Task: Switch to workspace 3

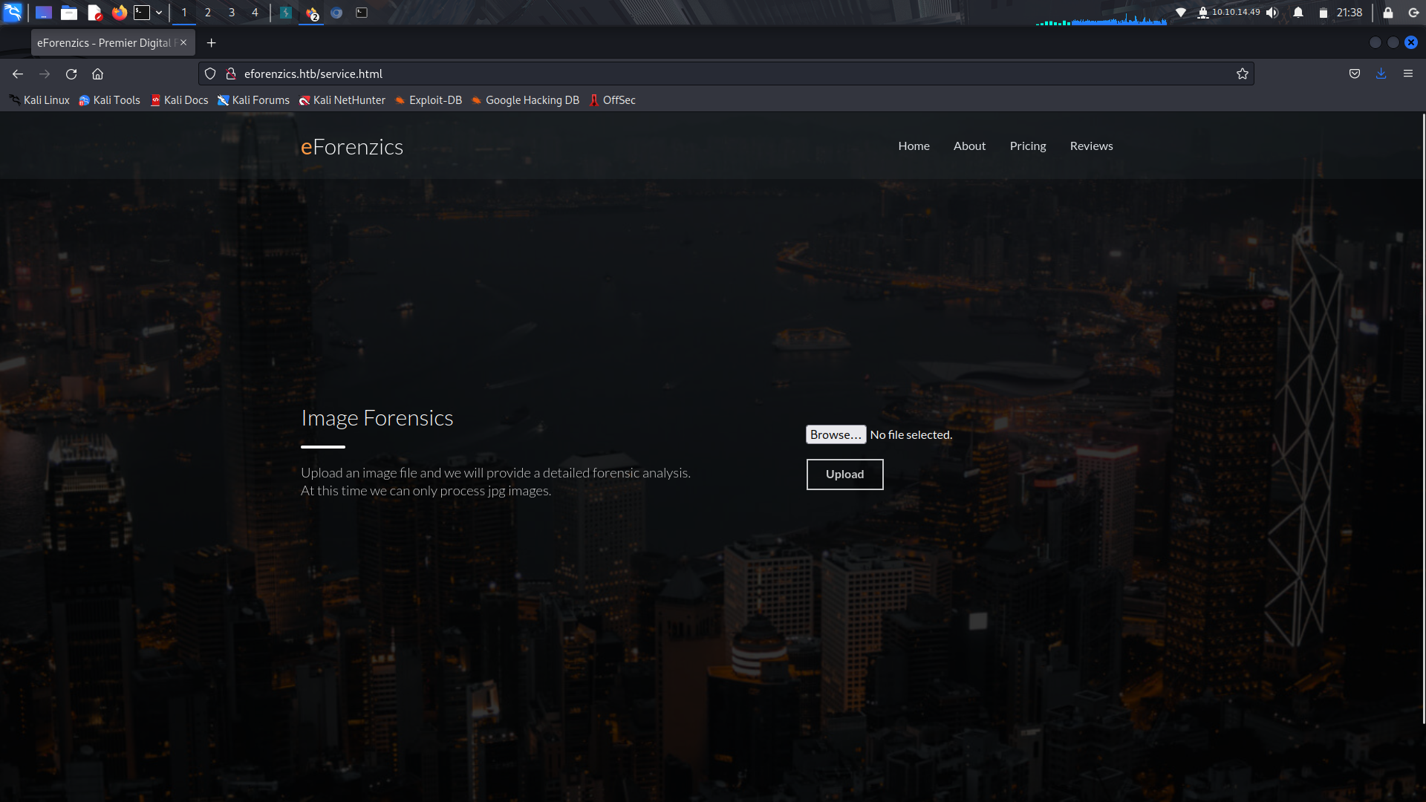Action: (x=231, y=13)
